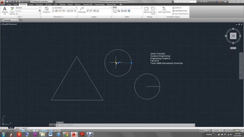Open the WCS dropdown below the ViewCube
This screenshot has width=244, height=137.
(x=233, y=48)
